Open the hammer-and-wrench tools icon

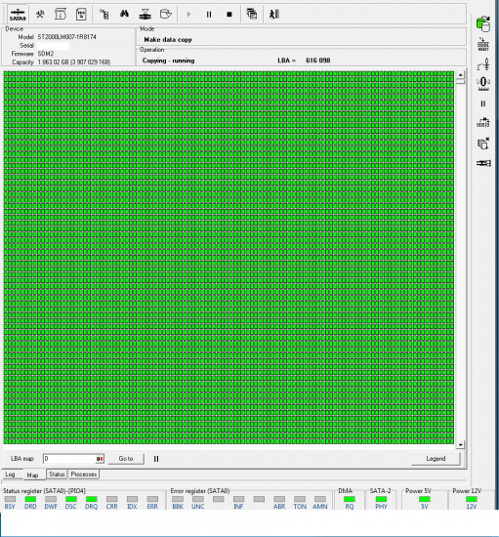pyautogui.click(x=40, y=15)
